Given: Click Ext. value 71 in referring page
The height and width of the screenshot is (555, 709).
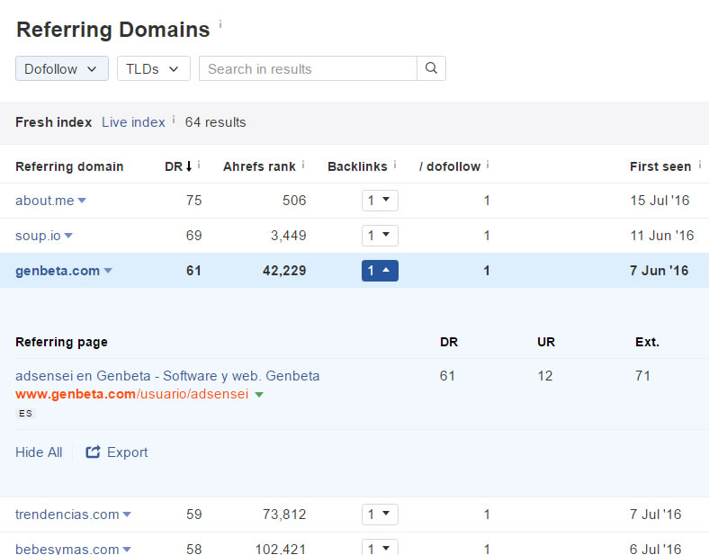Looking at the screenshot, I should click(642, 376).
